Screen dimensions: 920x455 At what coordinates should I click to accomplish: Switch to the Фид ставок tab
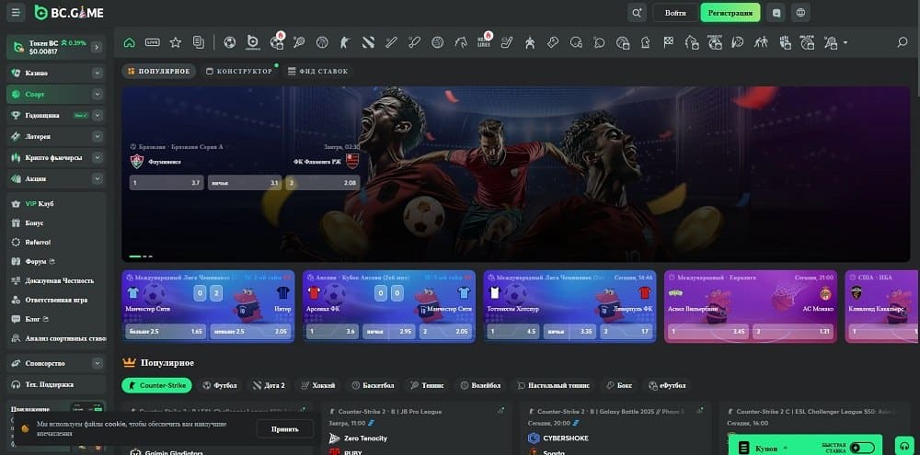(x=317, y=72)
